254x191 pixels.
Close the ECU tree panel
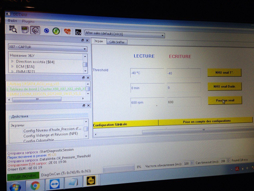87,40
